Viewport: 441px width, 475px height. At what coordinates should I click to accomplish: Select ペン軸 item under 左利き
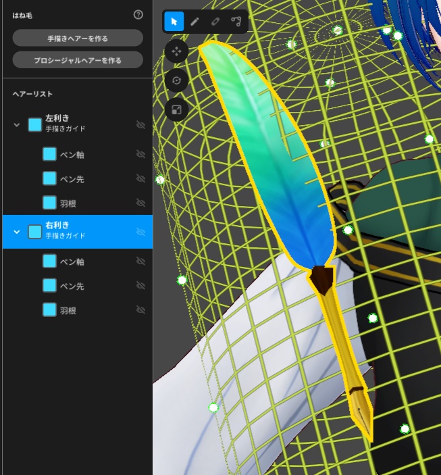coord(78,154)
